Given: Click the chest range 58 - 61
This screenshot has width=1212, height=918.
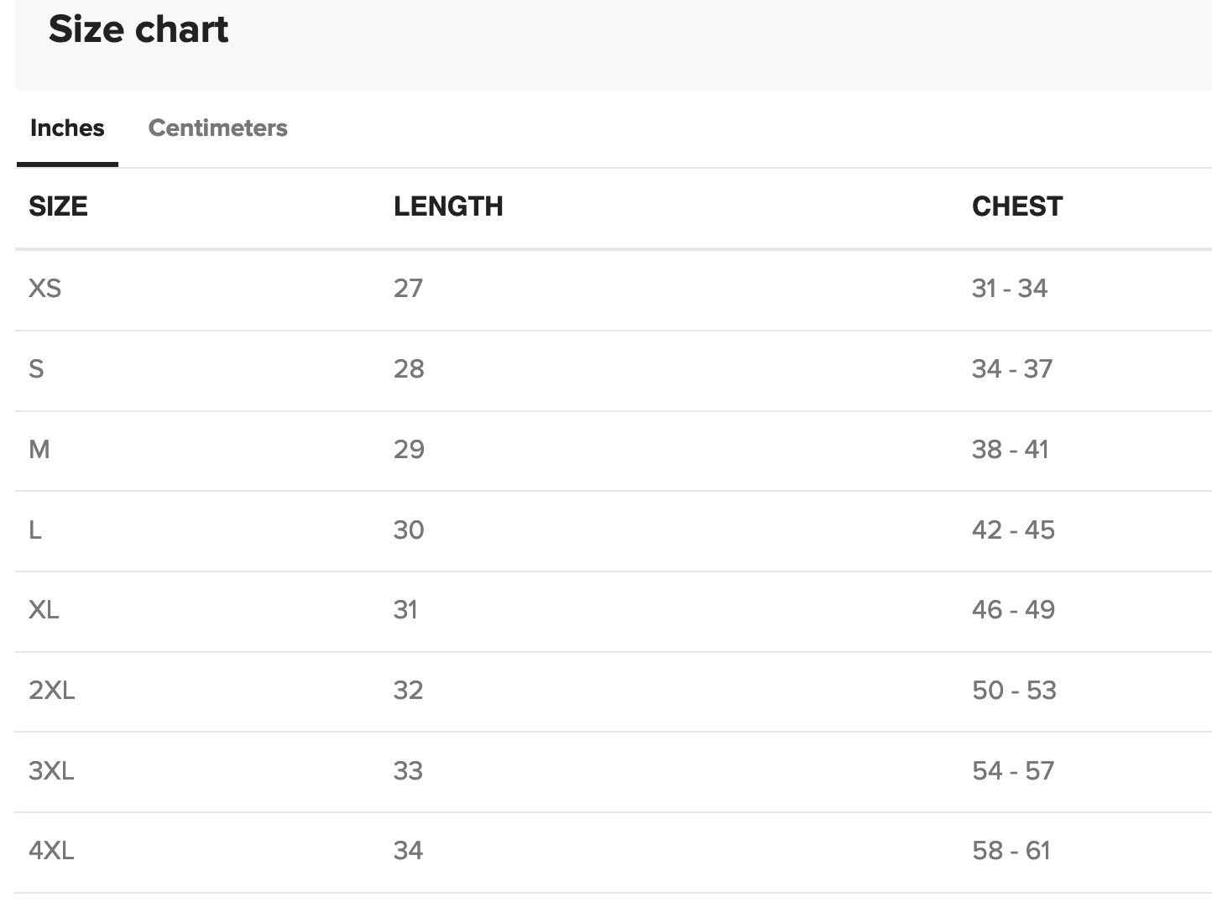Looking at the screenshot, I should [1011, 851].
